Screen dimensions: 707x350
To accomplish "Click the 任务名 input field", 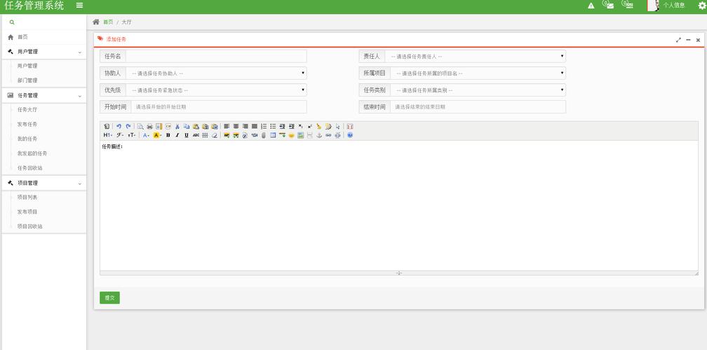I will 215,56.
